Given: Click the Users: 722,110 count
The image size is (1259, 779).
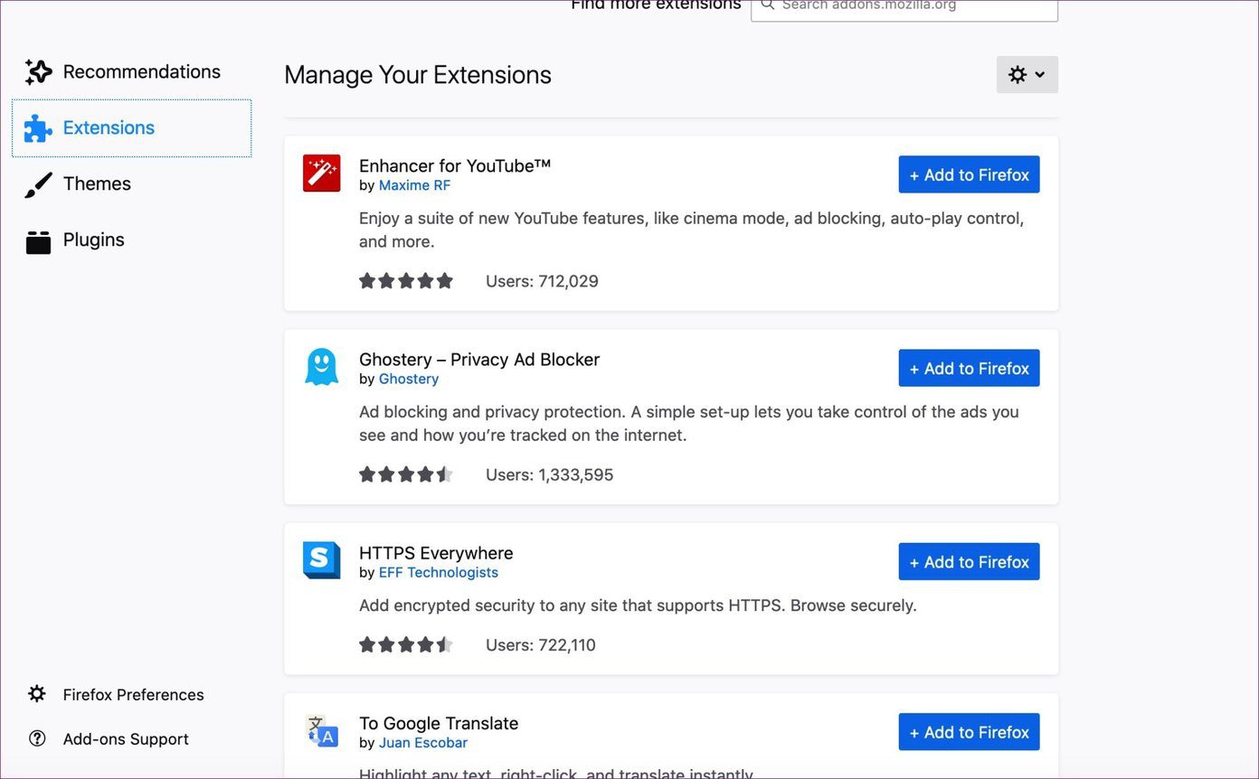Looking at the screenshot, I should 541,644.
